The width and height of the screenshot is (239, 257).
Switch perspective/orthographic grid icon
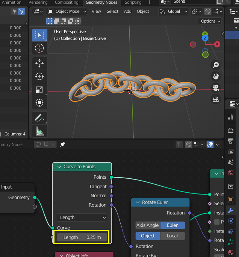coord(216,99)
